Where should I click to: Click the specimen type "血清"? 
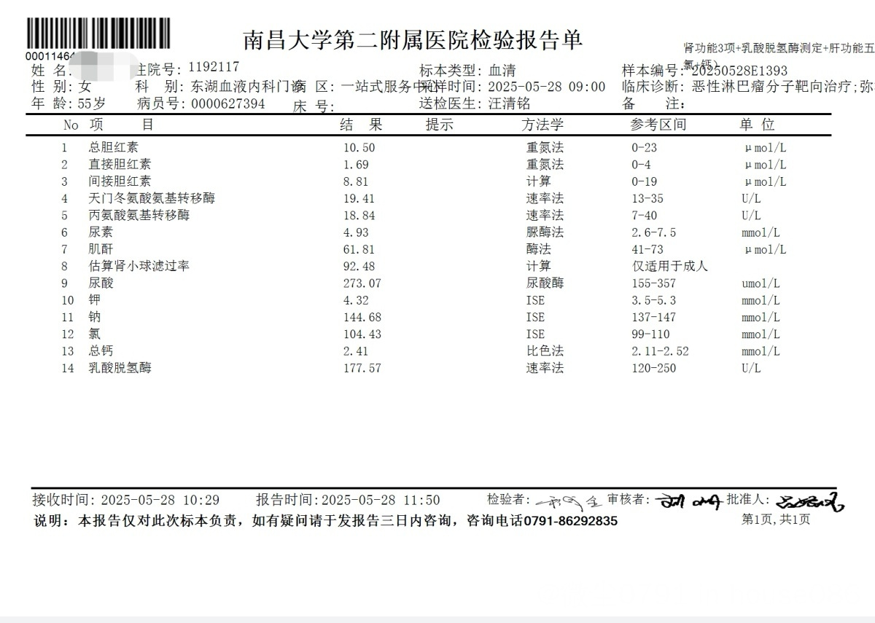click(502, 71)
